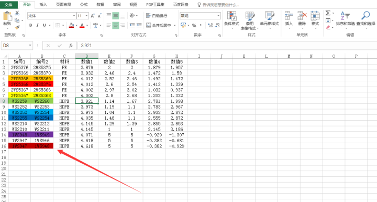377x202 pixels.
Task: Apply the red font color
Action: [82, 25]
